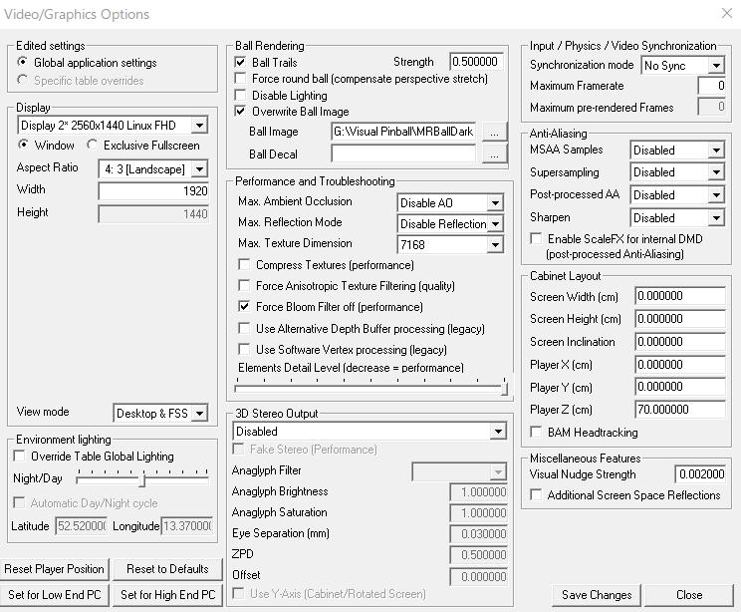Click the Close button
The width and height of the screenshot is (741, 612).
coord(689,595)
